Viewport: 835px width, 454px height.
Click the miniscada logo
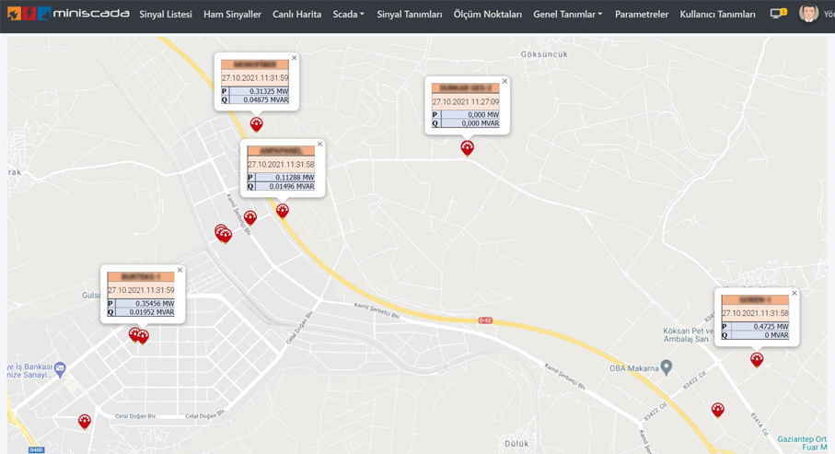pyautogui.click(x=68, y=14)
